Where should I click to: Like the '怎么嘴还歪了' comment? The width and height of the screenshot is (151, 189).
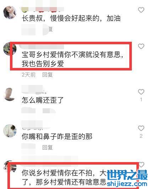click(141, 92)
